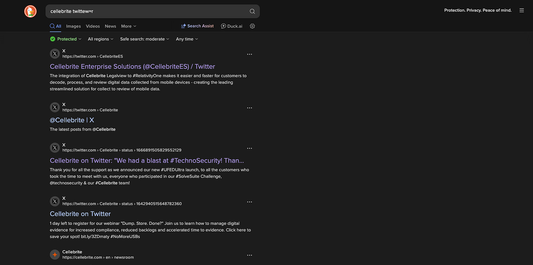Viewport: 533px width, 265px height.
Task: Switch to the Videos tab
Action: 93,26
